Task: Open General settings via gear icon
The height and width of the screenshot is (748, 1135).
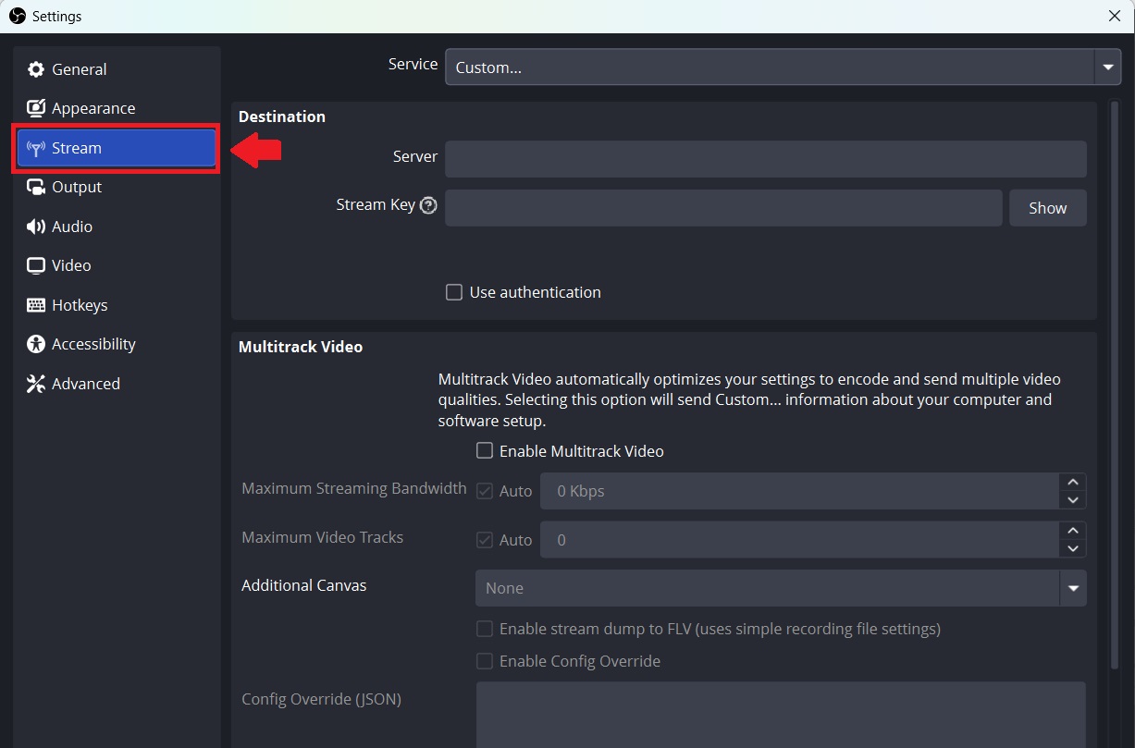Action: click(36, 69)
